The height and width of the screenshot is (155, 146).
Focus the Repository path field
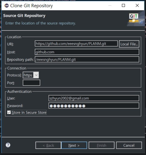(x=87, y=59)
